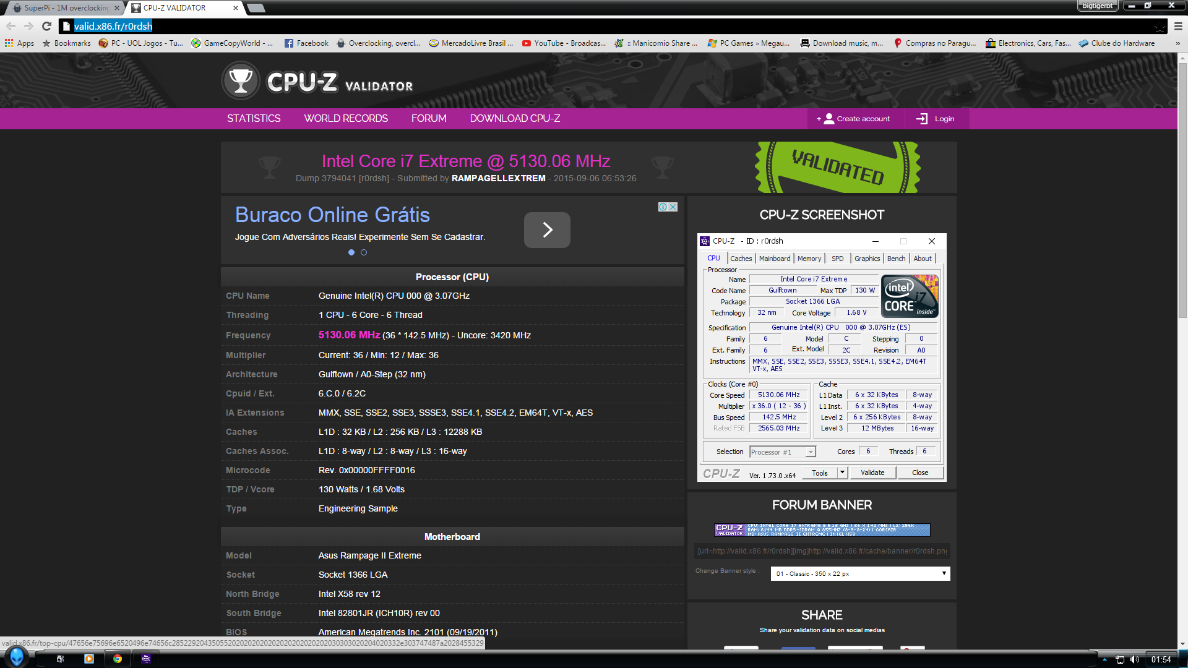Select the About tab in CPU-Z screenshot
The image size is (1188, 668).
pos(923,259)
